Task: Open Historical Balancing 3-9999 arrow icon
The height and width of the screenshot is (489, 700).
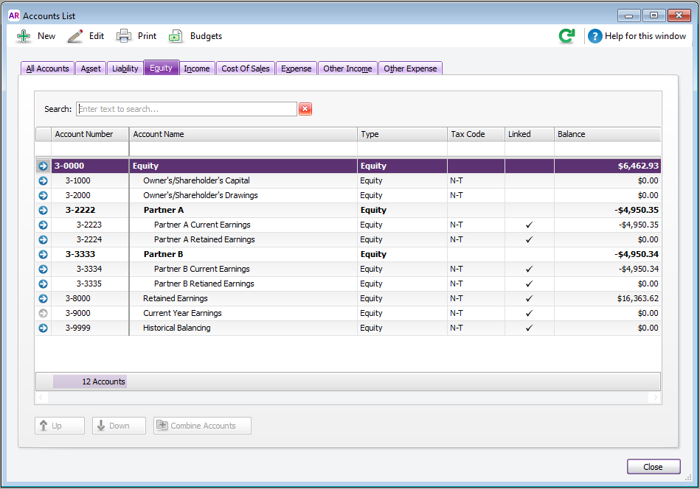Action: 43,328
